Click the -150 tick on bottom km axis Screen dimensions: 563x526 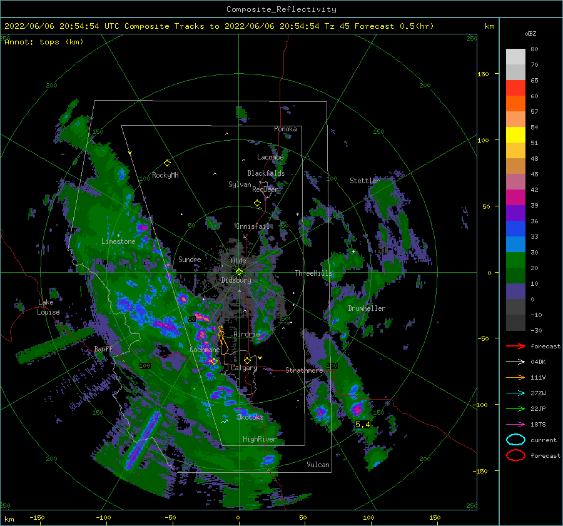(37, 518)
